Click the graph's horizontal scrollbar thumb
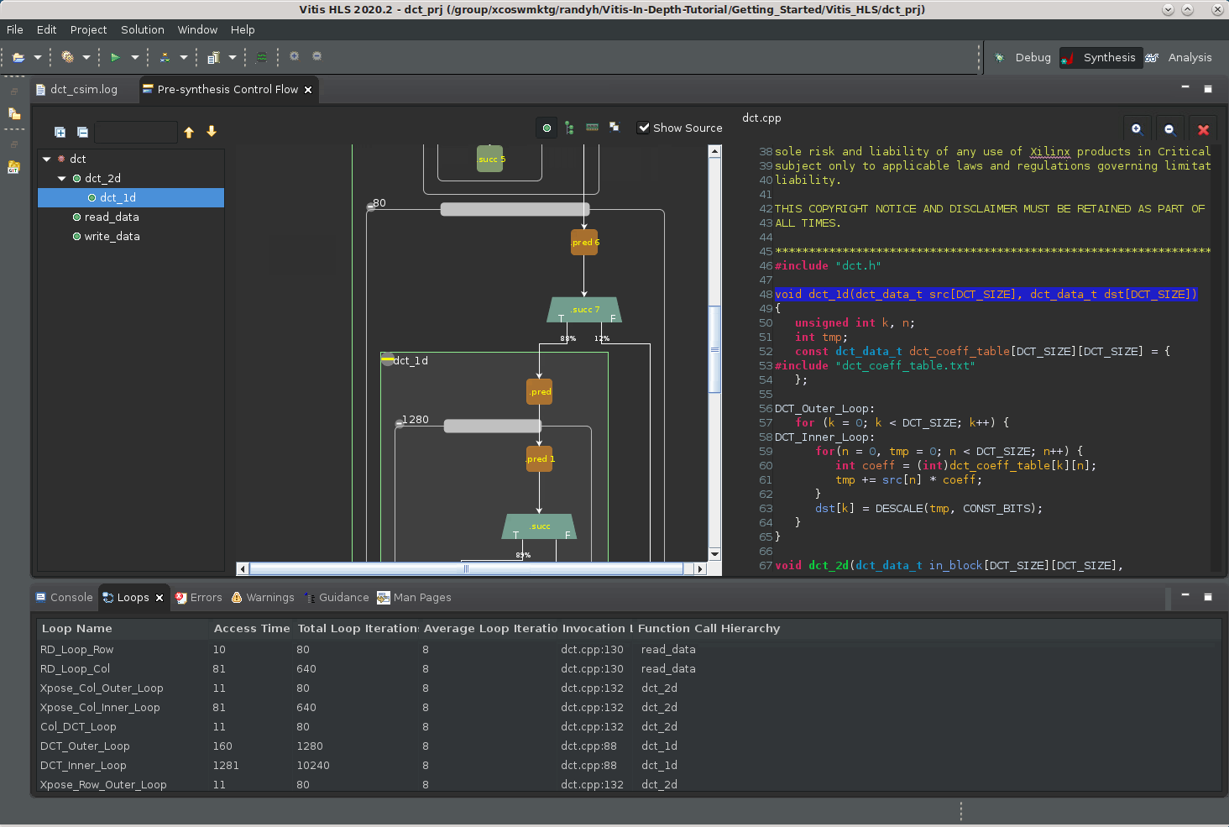 click(x=466, y=568)
